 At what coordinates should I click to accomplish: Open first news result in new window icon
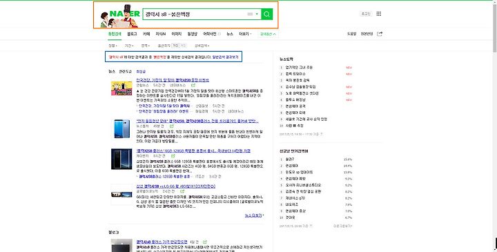tap(193, 86)
